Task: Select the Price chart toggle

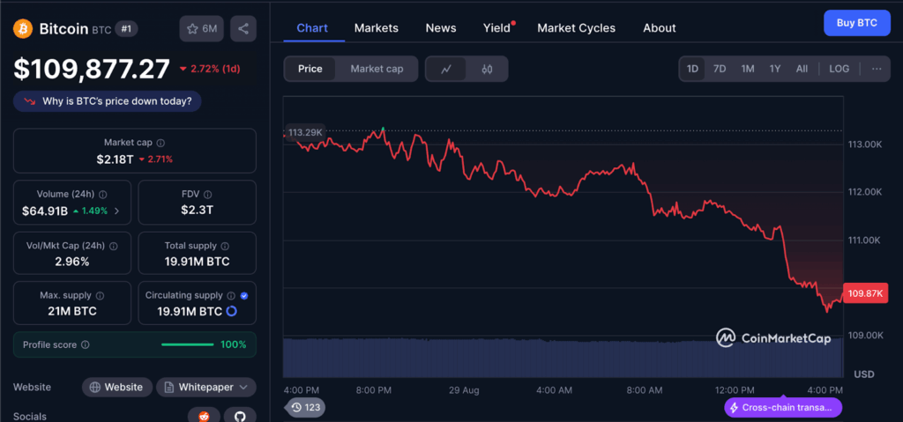Action: click(310, 69)
